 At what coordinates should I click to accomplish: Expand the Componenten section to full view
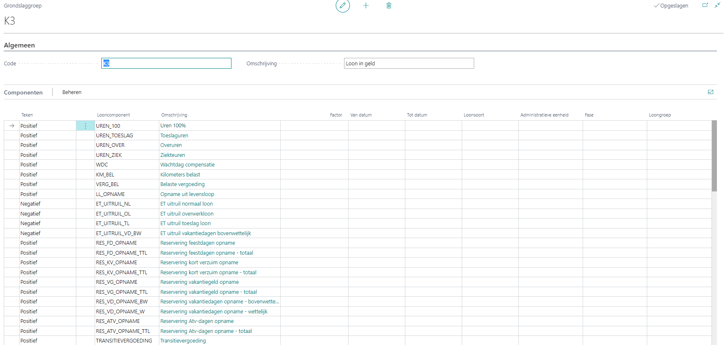(711, 92)
